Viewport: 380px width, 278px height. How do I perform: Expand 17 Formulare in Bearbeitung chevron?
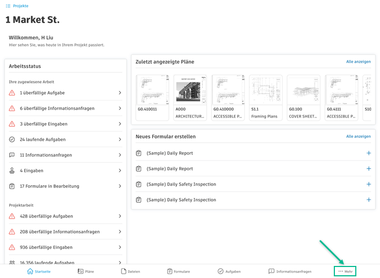tap(120, 186)
